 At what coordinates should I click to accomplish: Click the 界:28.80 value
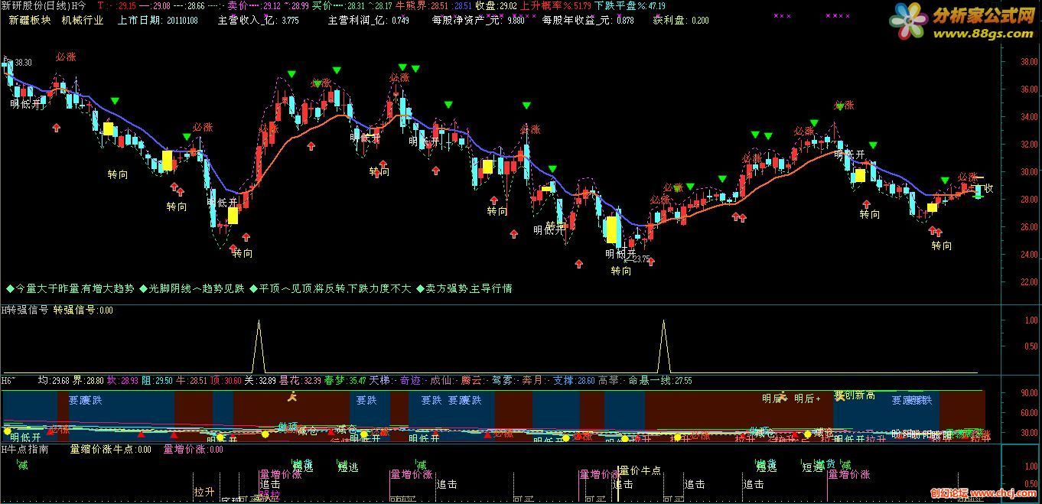(x=89, y=379)
